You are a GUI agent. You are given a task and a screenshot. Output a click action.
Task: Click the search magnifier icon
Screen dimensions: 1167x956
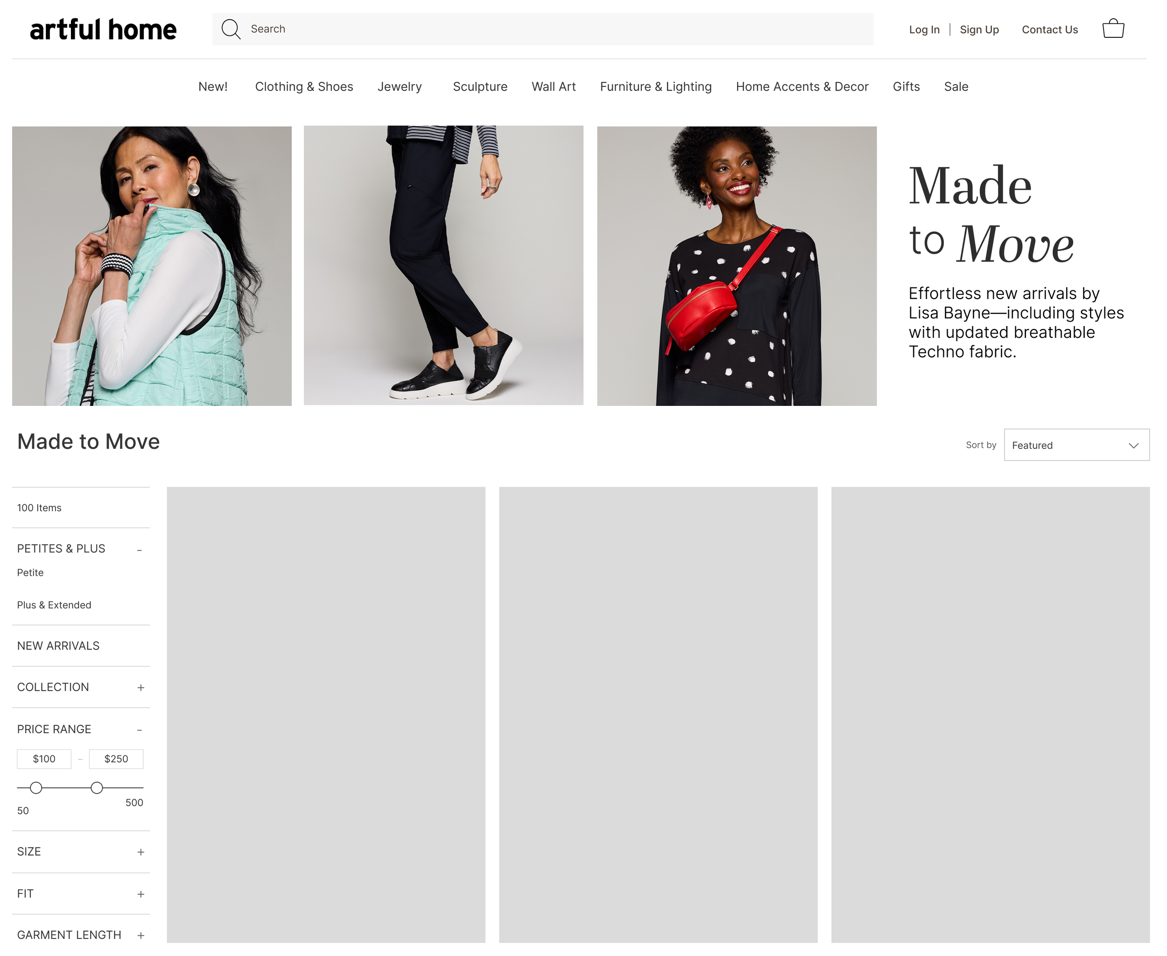(230, 29)
